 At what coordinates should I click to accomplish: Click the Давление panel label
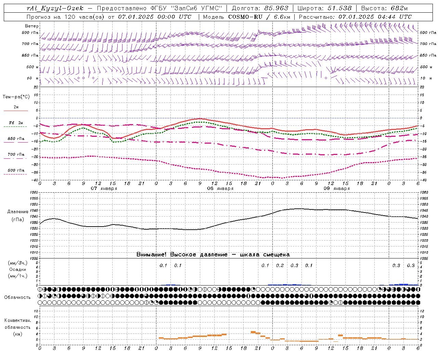(x=18, y=212)
